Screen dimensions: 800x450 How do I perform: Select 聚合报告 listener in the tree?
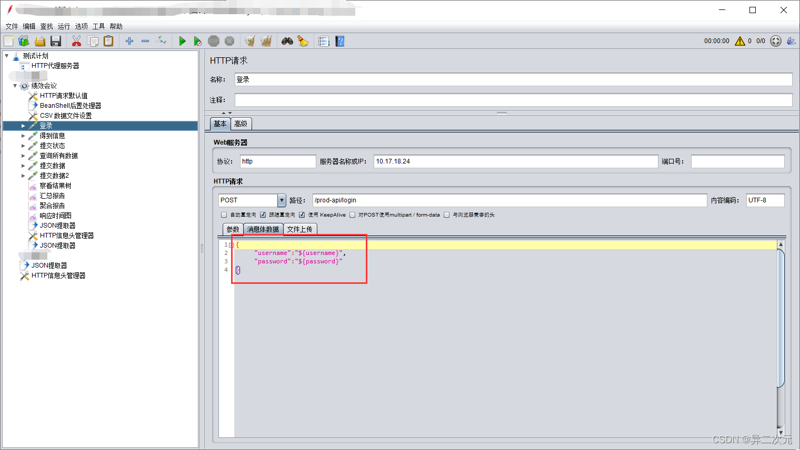click(52, 206)
